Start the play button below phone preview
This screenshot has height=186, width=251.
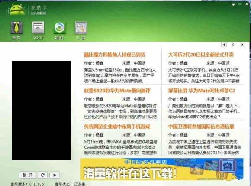[x=55, y=175]
